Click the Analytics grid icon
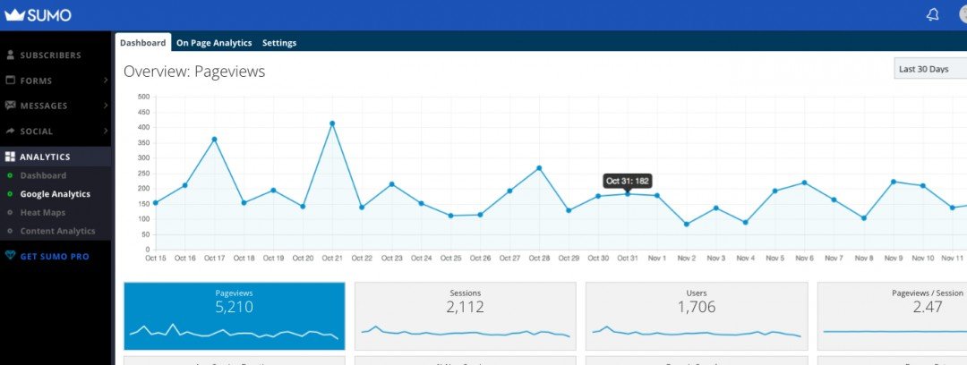 tap(10, 157)
